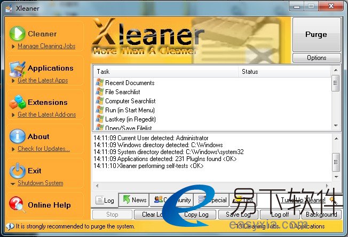Select the Log tab
This screenshot has width=348, height=237.
click(x=105, y=201)
